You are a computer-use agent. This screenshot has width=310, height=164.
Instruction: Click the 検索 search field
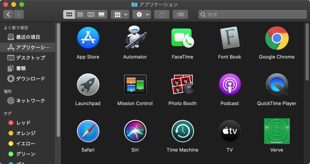253,14
